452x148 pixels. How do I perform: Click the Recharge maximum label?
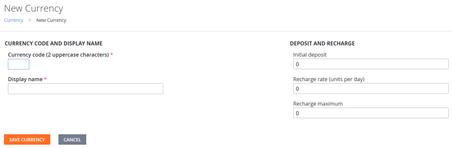click(318, 104)
